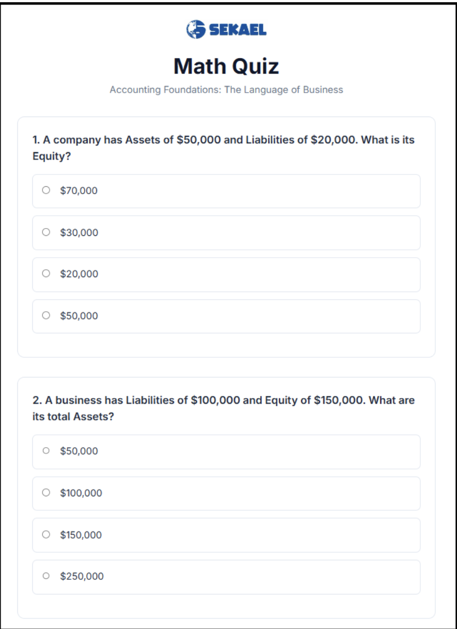The height and width of the screenshot is (629, 457).
Task: Select the $250,000 radio button in question 2
Action: pyautogui.click(x=46, y=575)
